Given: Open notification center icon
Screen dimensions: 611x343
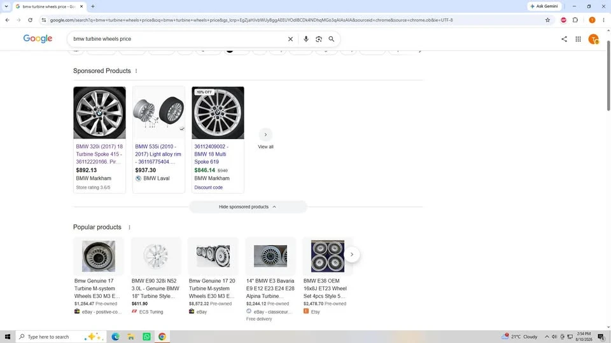Looking at the screenshot, I should [x=601, y=337].
